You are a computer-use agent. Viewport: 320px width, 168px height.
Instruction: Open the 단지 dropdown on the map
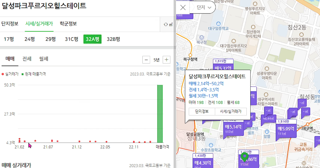click(204, 7)
